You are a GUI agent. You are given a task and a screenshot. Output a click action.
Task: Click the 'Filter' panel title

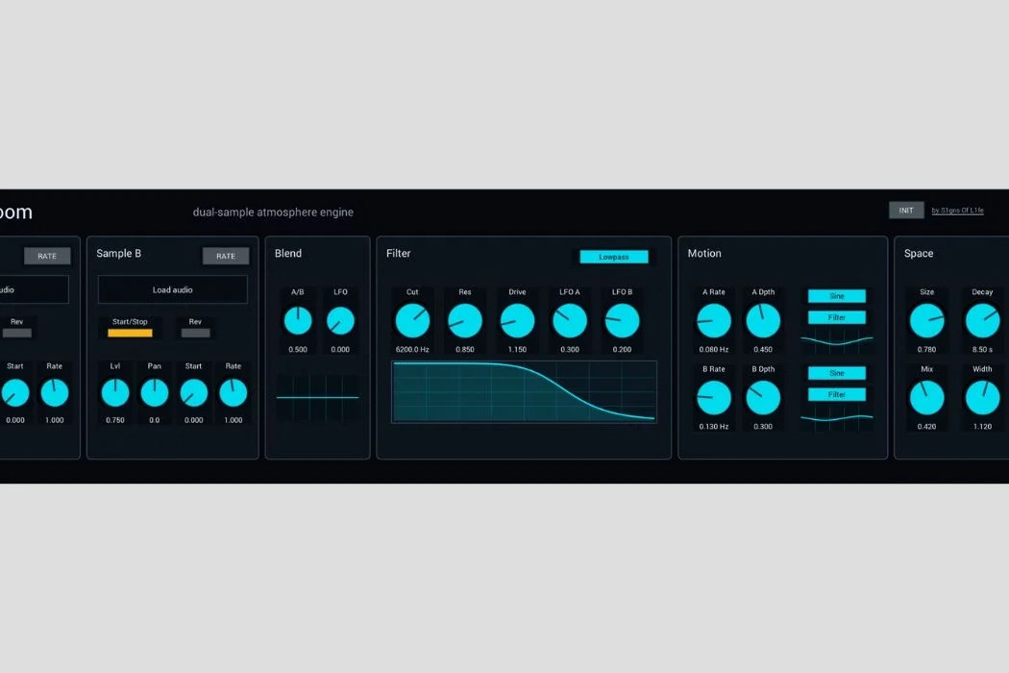[399, 253]
